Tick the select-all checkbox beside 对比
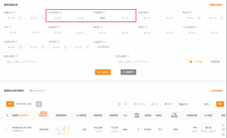The width and height of the screenshot is (227, 138). [4, 104]
